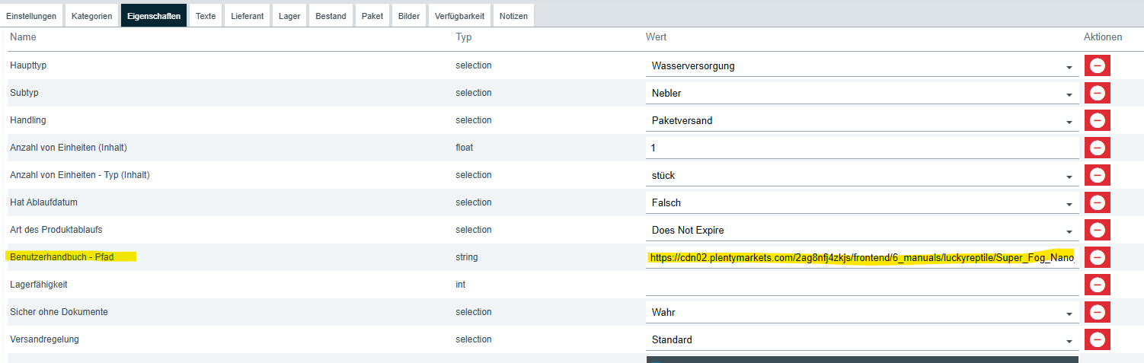Open the Sicher ohne Dokumente dropdown
Image resolution: width=1144 pixels, height=363 pixels.
(x=861, y=313)
